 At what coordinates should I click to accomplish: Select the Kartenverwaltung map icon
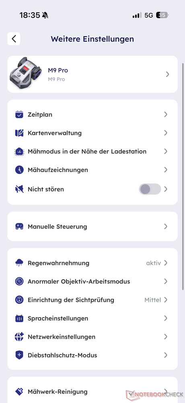pyautogui.click(x=19, y=133)
